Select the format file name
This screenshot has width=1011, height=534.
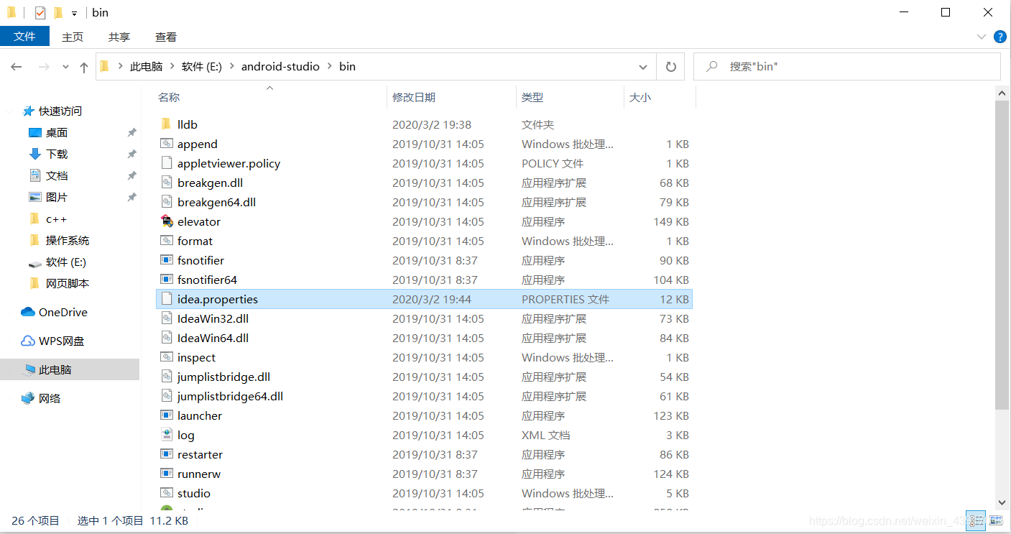pyautogui.click(x=195, y=241)
